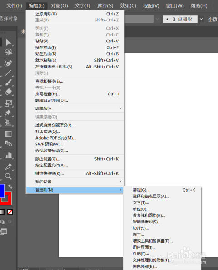The image size is (218, 270).
Task: Select the Lasso tool
Action: pyautogui.click(x=9, y=52)
